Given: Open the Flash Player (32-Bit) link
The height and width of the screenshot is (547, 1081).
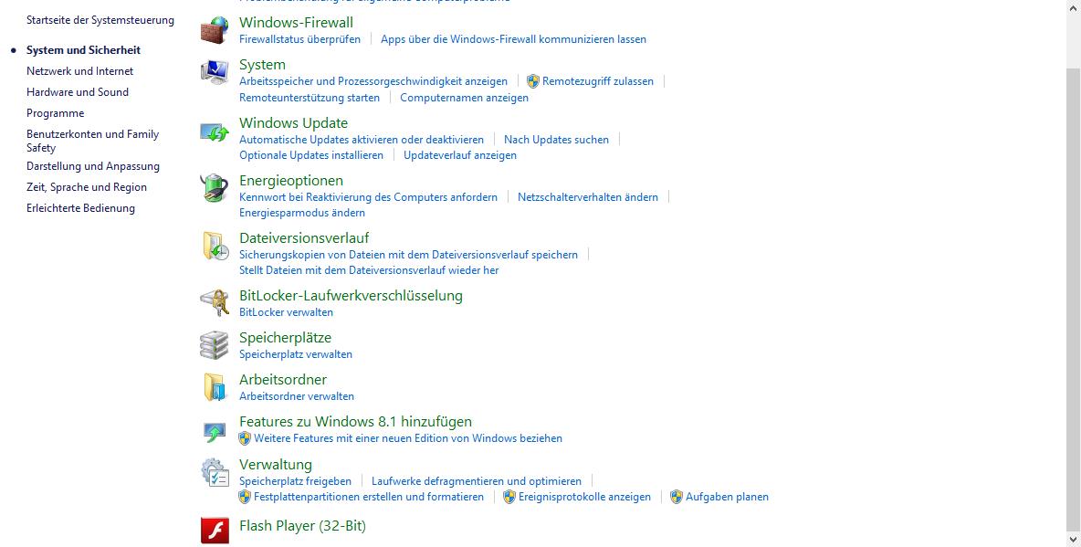Looking at the screenshot, I should coord(302,526).
